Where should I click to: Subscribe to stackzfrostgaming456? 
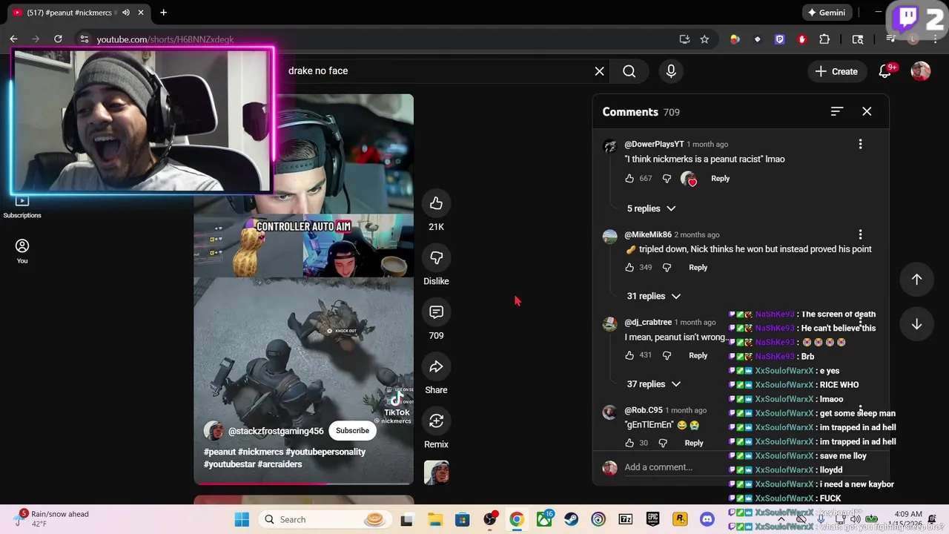tap(352, 431)
